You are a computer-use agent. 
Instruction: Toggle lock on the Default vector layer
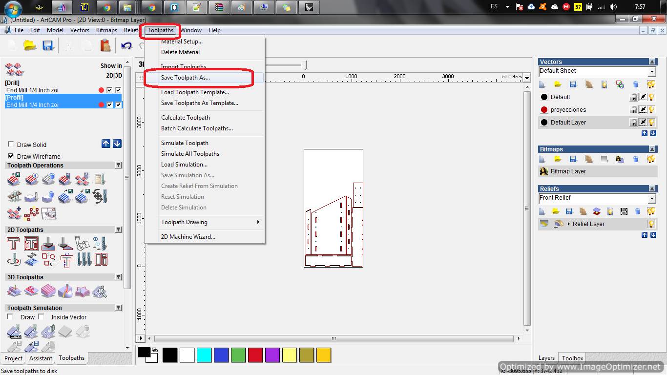634,97
